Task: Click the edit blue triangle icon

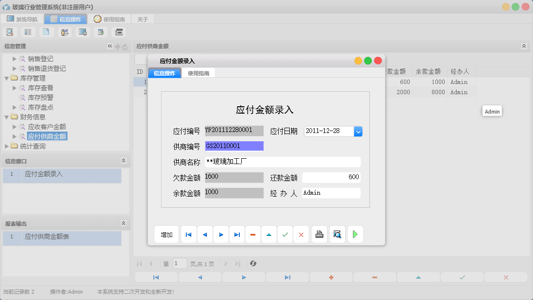Action: tap(269, 234)
